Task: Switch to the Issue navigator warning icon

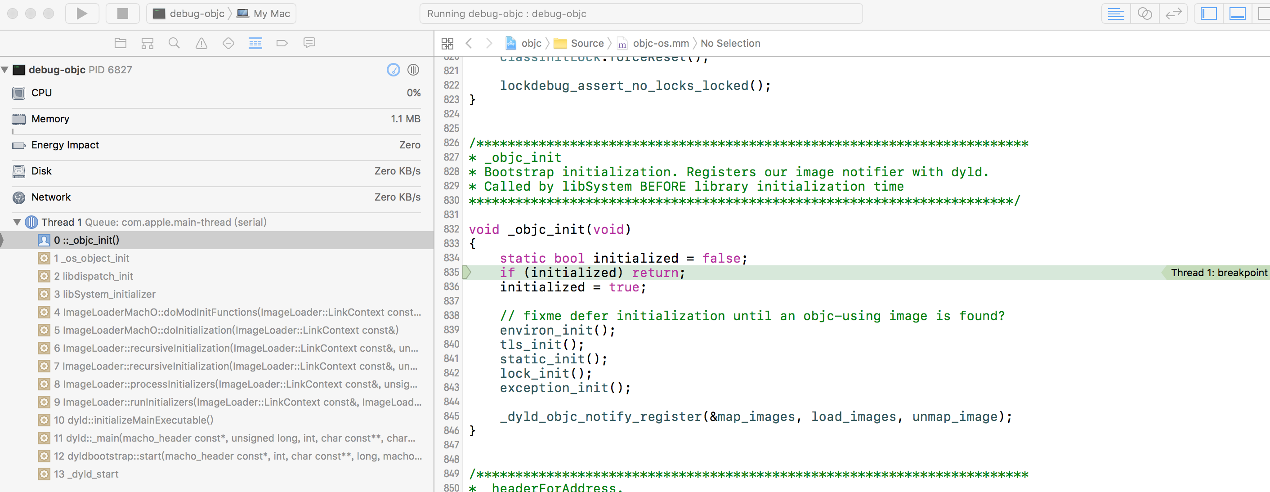Action: (201, 43)
